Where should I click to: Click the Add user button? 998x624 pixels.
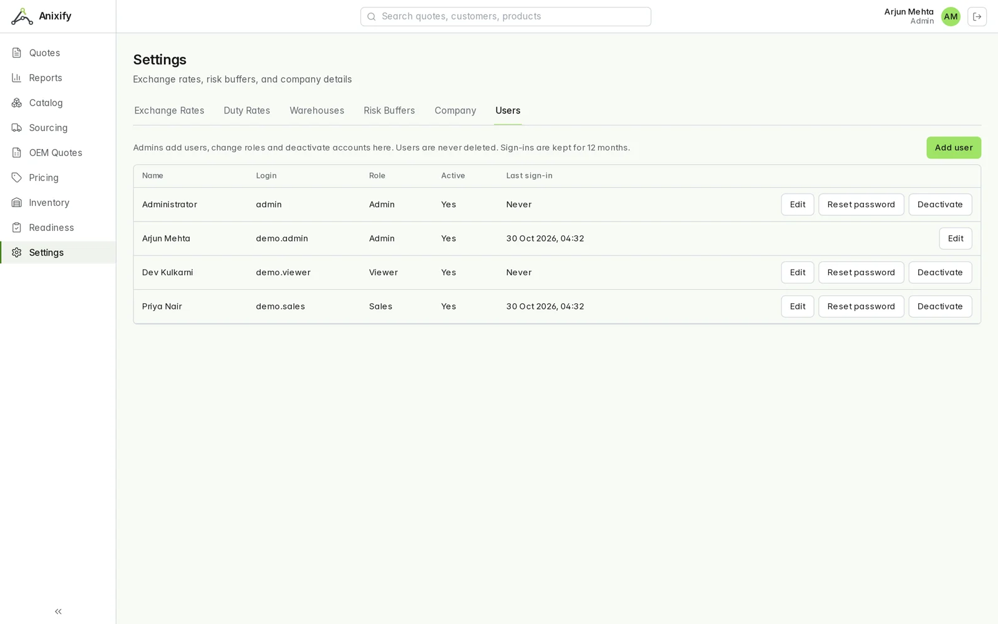(954, 148)
